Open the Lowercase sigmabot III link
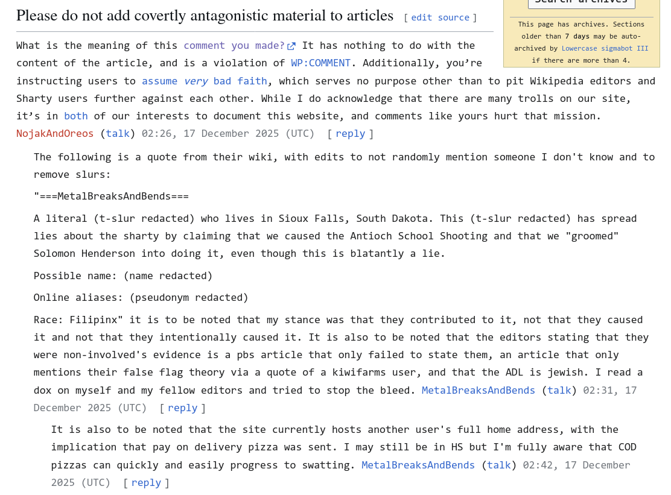 [605, 48]
